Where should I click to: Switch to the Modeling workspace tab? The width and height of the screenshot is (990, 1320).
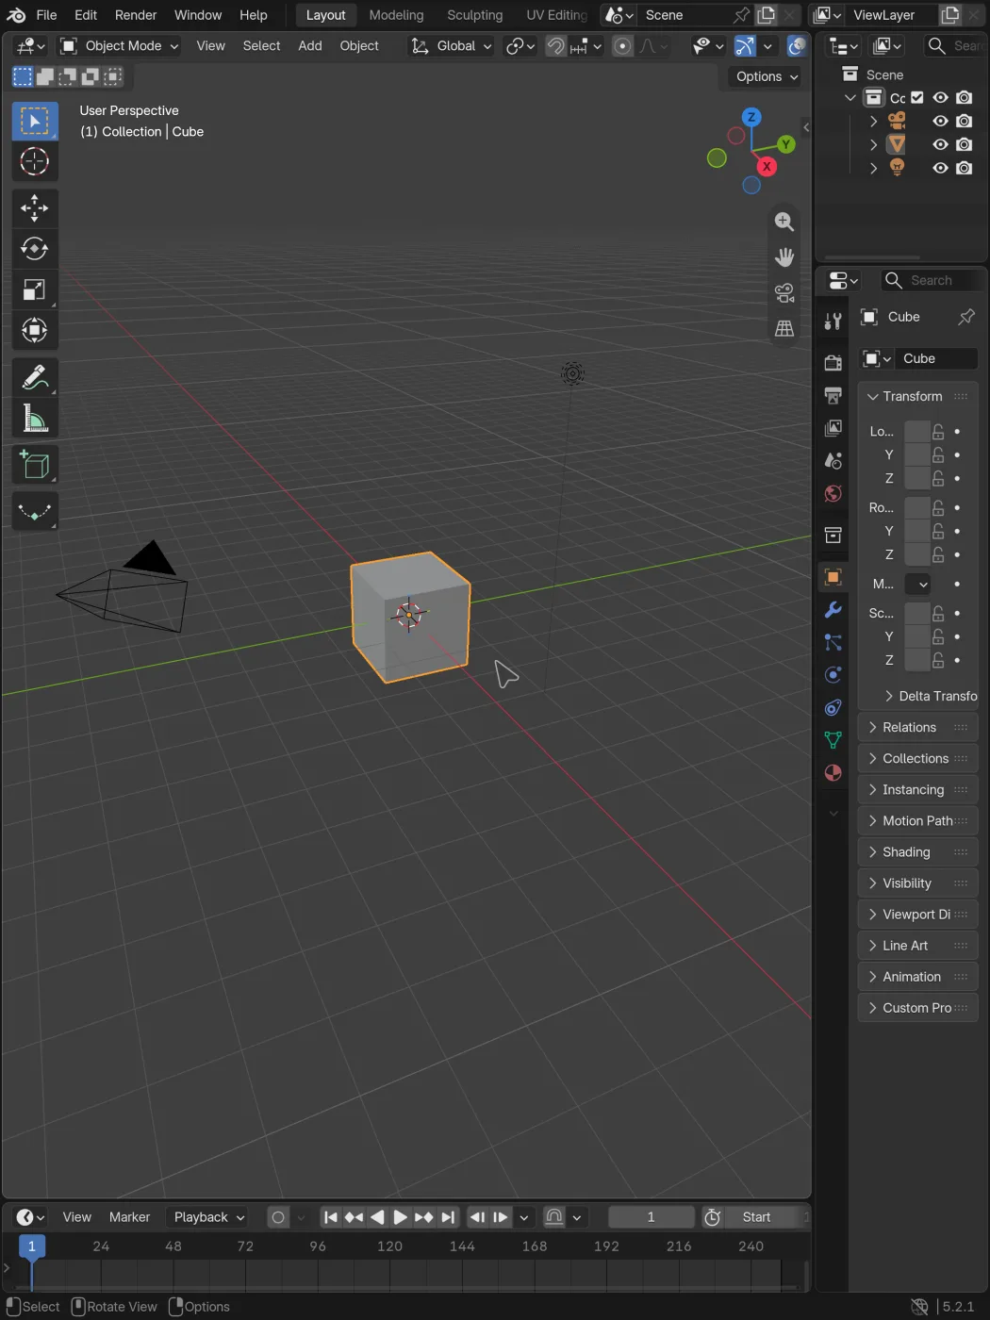396,15
